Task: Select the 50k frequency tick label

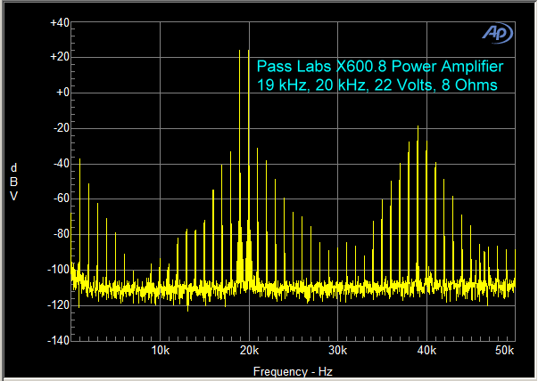Action: click(x=503, y=350)
